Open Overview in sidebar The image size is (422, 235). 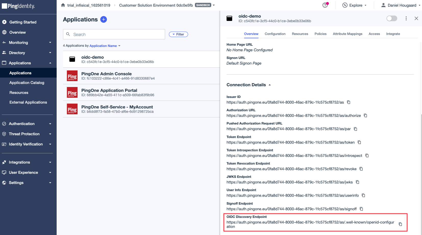click(x=17, y=32)
